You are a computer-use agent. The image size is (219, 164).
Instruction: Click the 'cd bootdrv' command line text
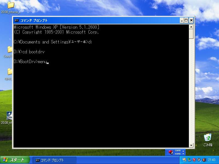33,52
